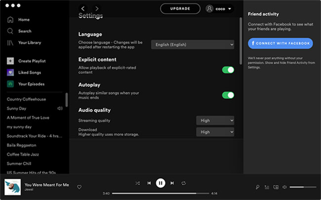Pause the current song
This screenshot has width=321, height=200.
[x=160, y=183]
